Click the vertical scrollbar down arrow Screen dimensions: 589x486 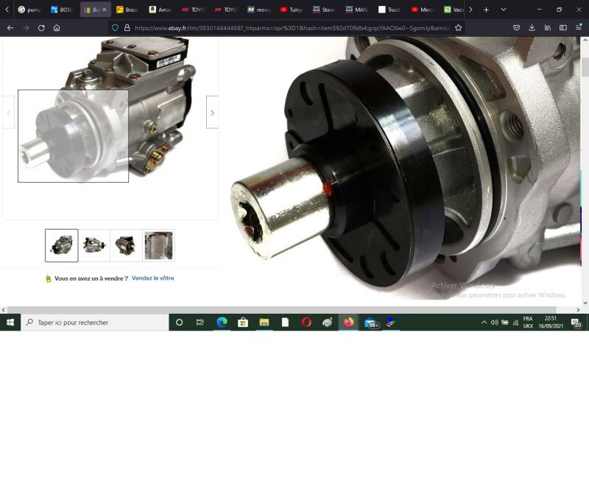point(585,303)
